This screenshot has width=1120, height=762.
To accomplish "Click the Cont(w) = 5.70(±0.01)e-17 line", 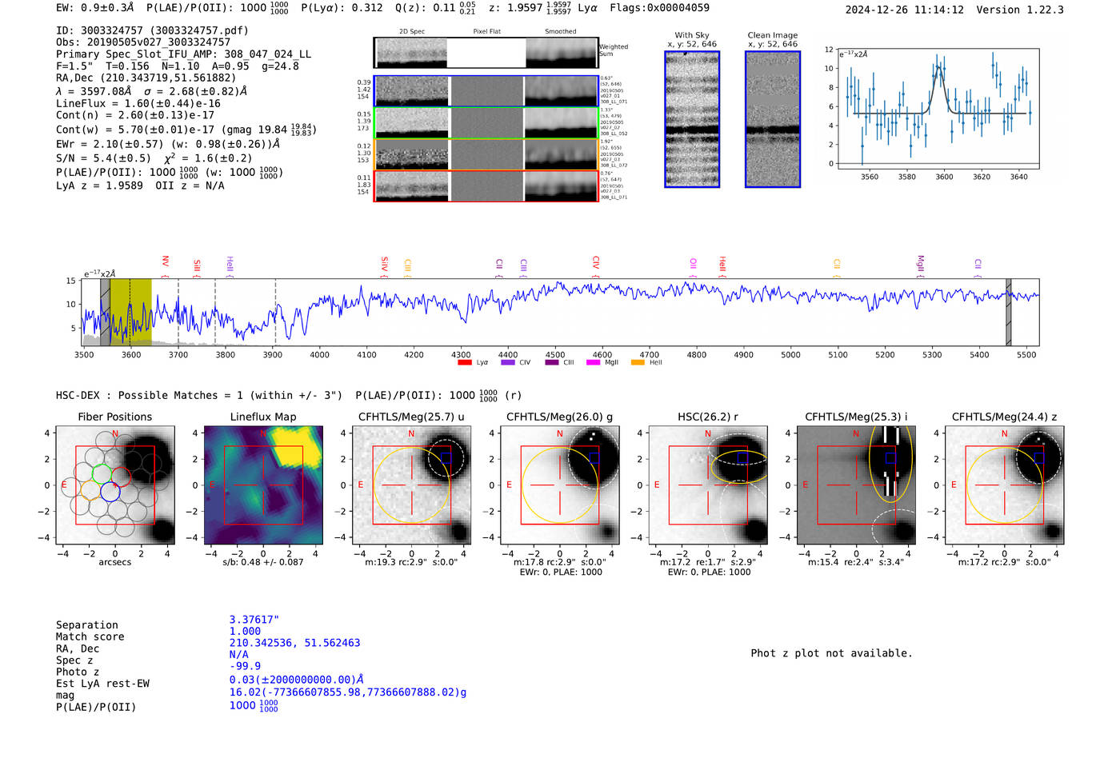I will (x=186, y=130).
